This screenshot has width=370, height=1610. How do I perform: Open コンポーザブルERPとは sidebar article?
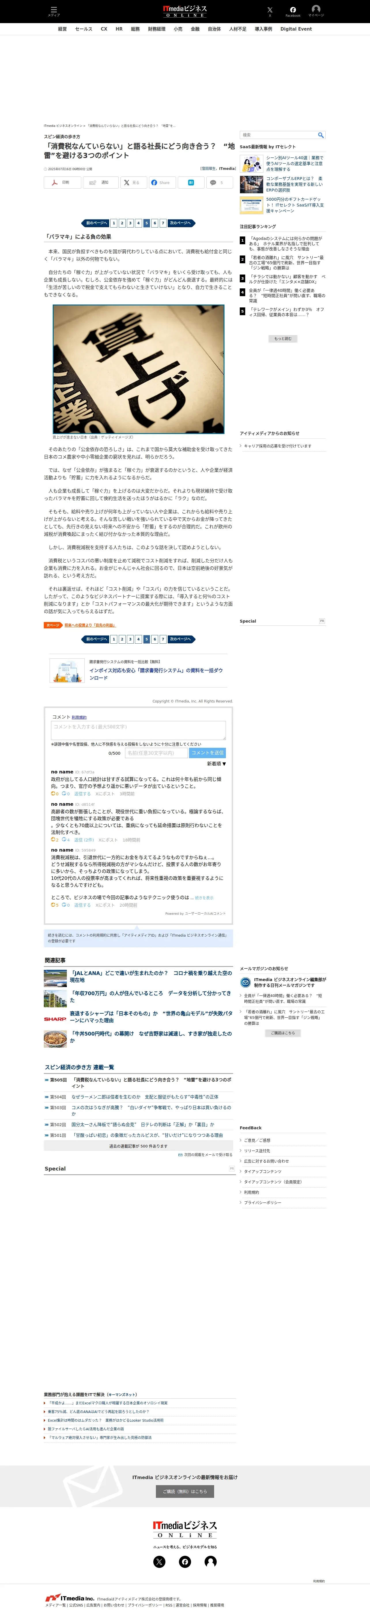click(295, 184)
